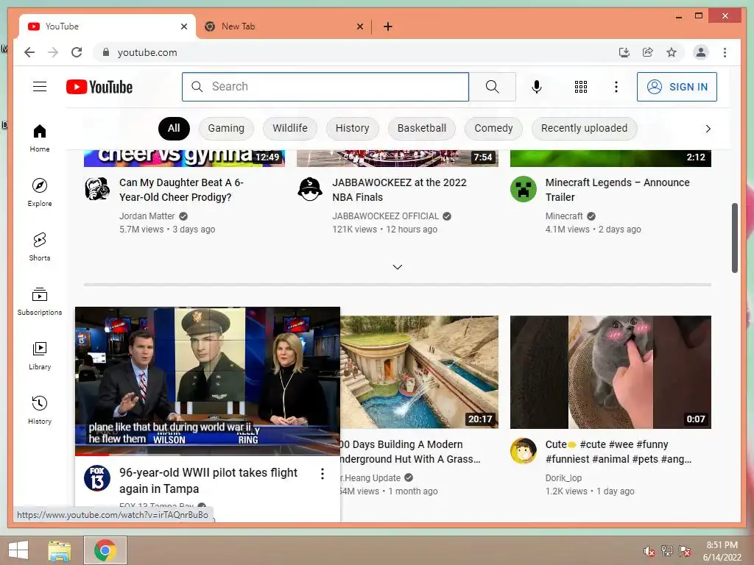This screenshot has width=754, height=565.
Task: Click Chrome icon in taskbar
Action: (x=105, y=550)
